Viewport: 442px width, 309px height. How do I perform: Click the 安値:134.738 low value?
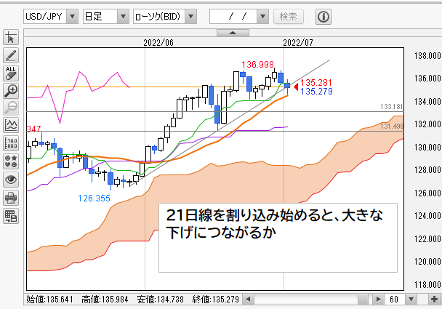click(x=160, y=299)
